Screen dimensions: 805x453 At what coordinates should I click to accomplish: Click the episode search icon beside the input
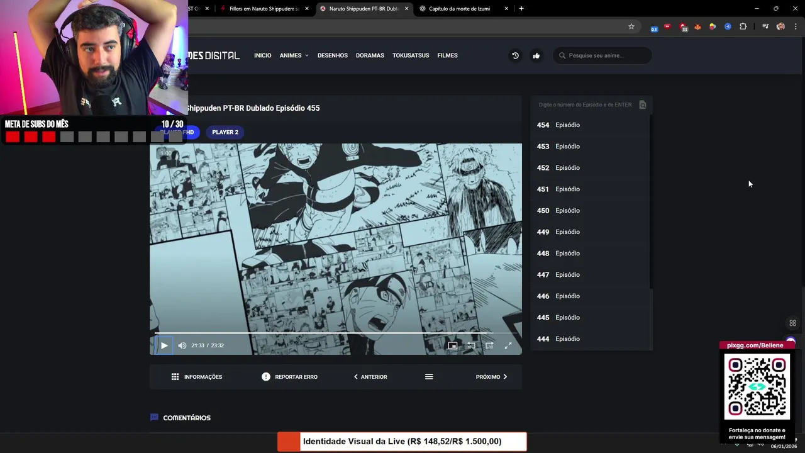(642, 105)
